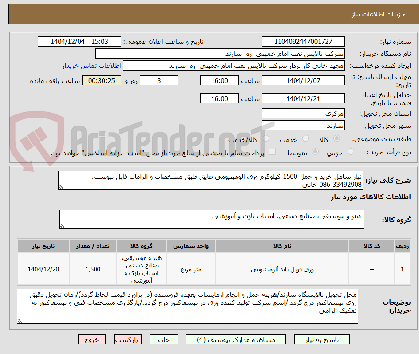Click the 'پاسخ به نیاز' button
Viewport: 419px width, 354px height.
[322, 339]
